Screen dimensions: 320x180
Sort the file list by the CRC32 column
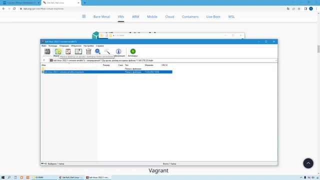(164, 65)
